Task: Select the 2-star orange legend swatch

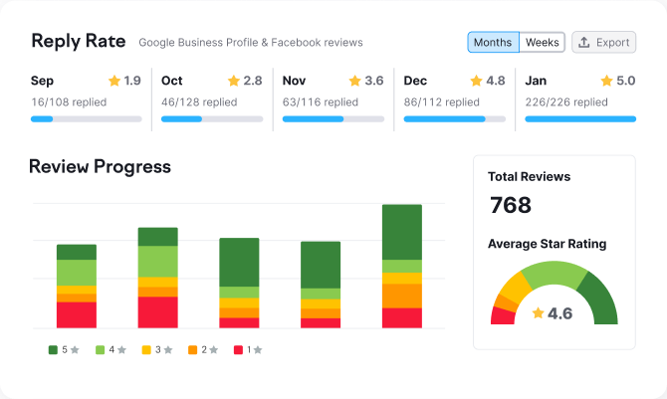Action: [x=192, y=349]
